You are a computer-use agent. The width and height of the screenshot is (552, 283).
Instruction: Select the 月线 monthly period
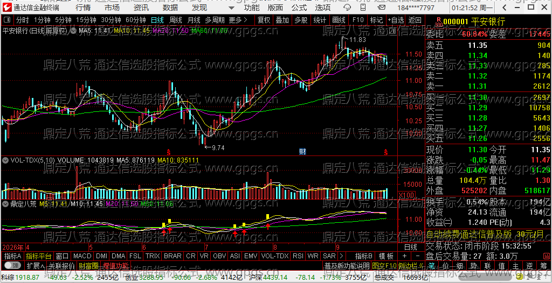(194, 20)
